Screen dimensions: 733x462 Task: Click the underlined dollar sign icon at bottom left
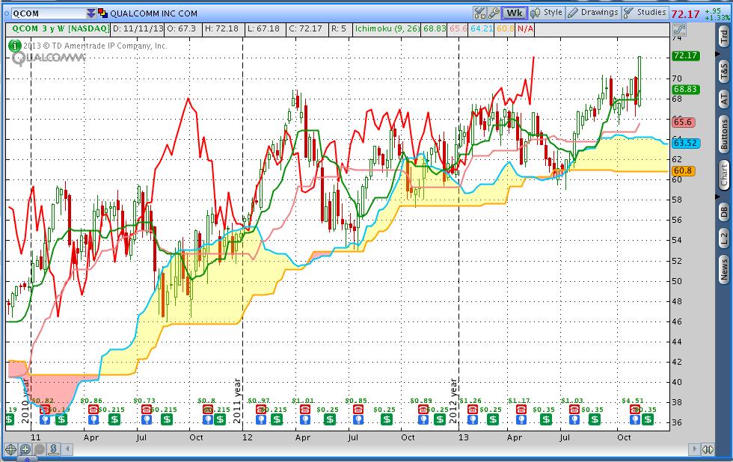point(54,449)
